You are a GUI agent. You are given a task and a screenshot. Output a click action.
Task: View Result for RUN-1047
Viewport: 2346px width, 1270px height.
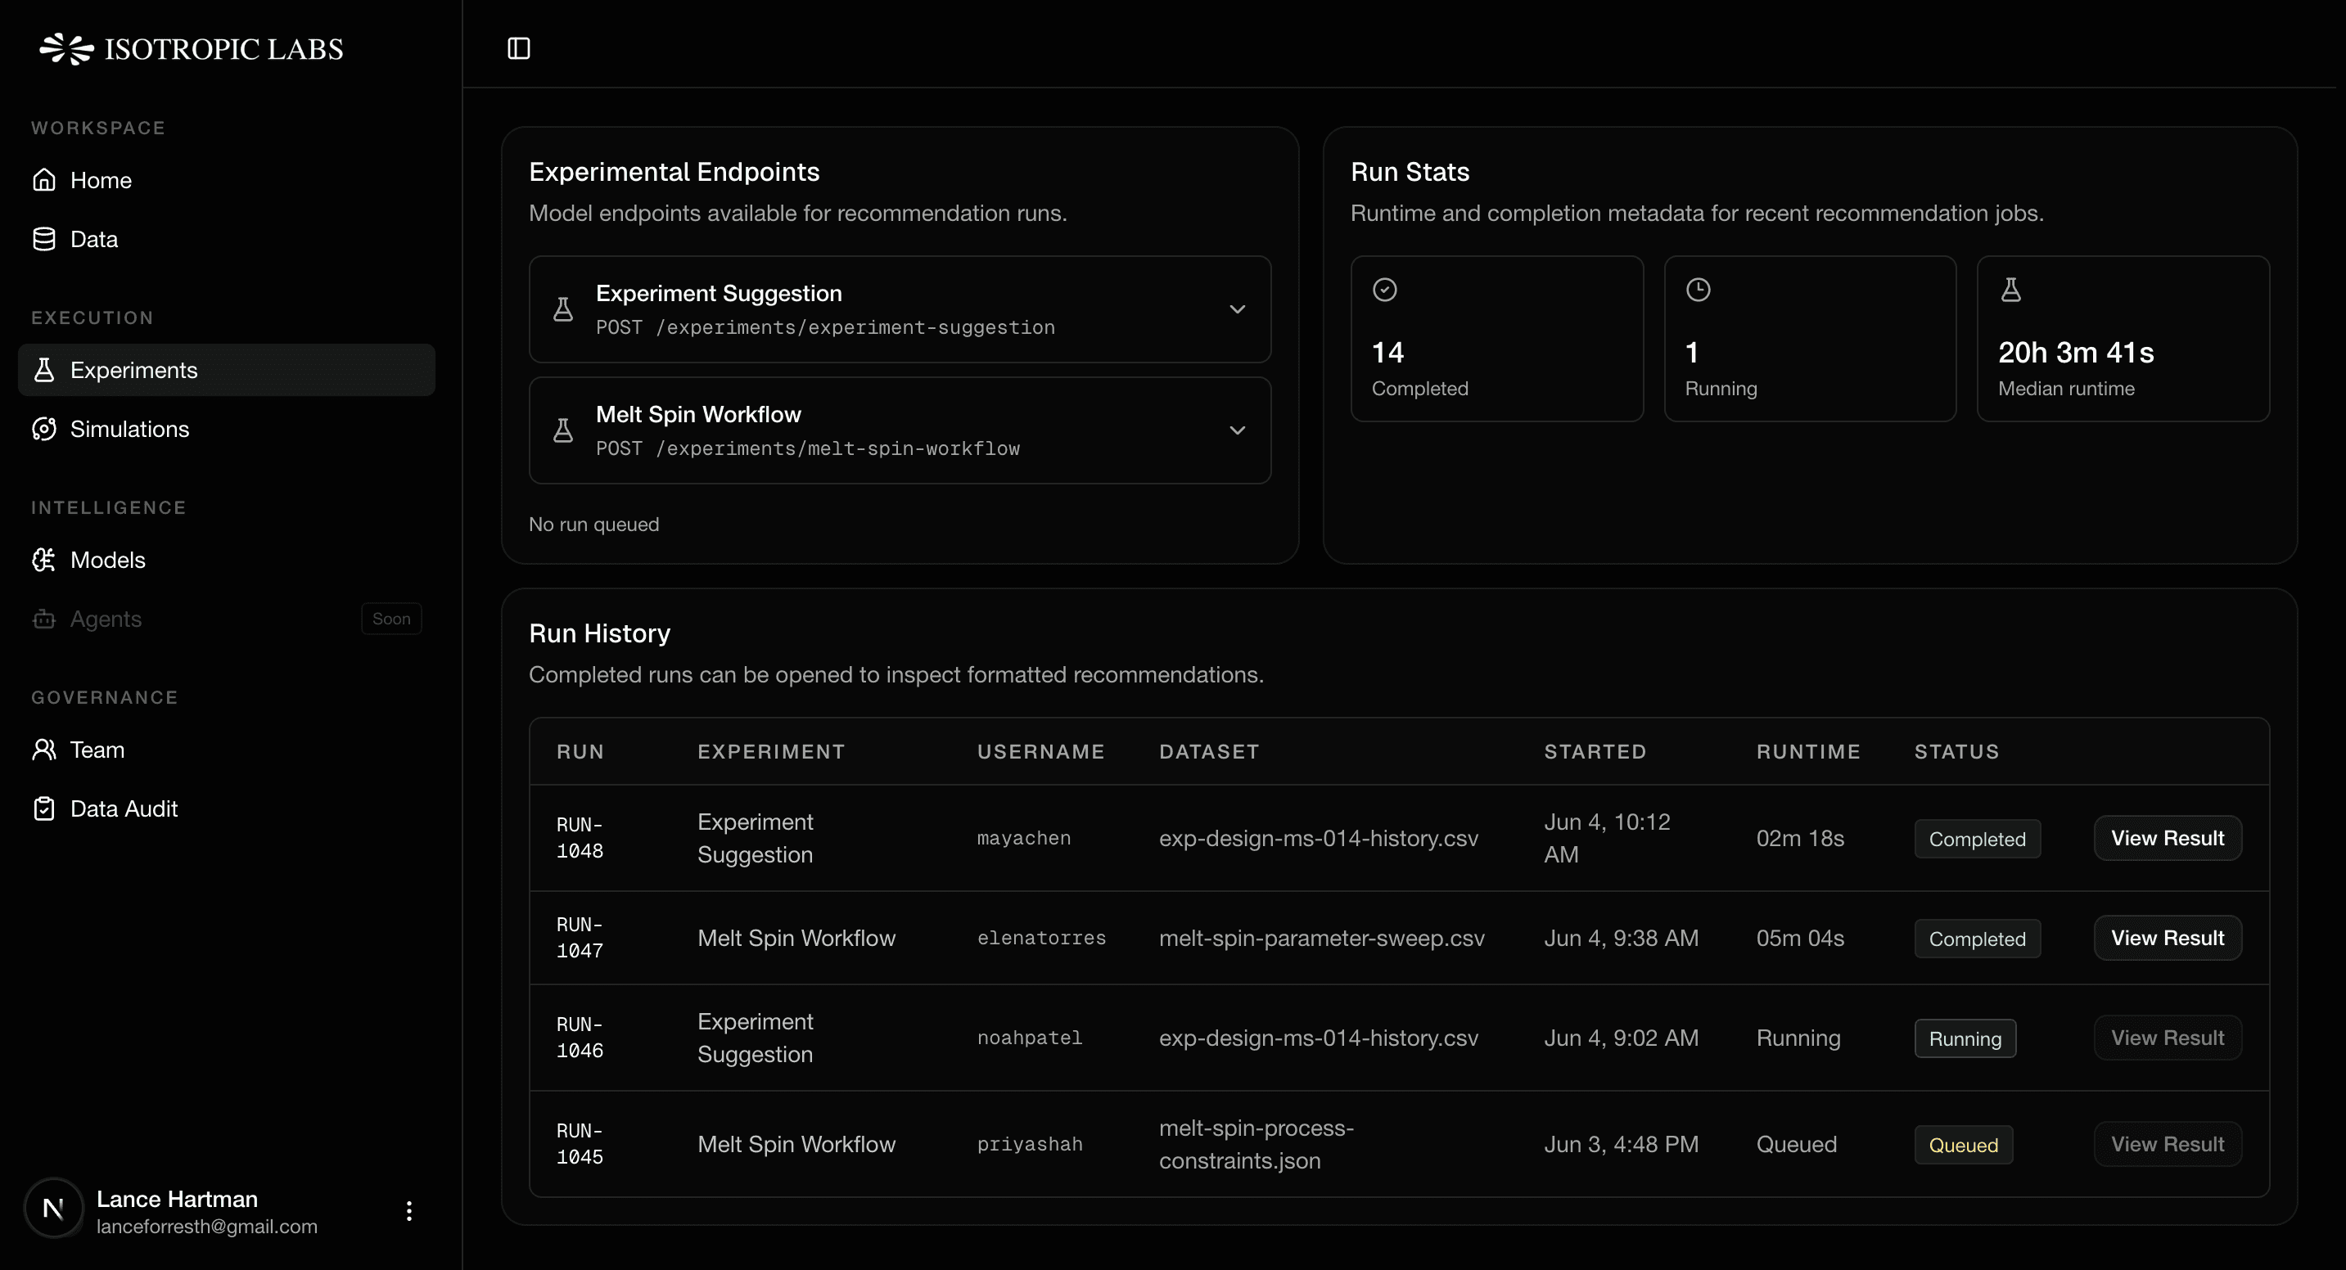coord(2168,939)
